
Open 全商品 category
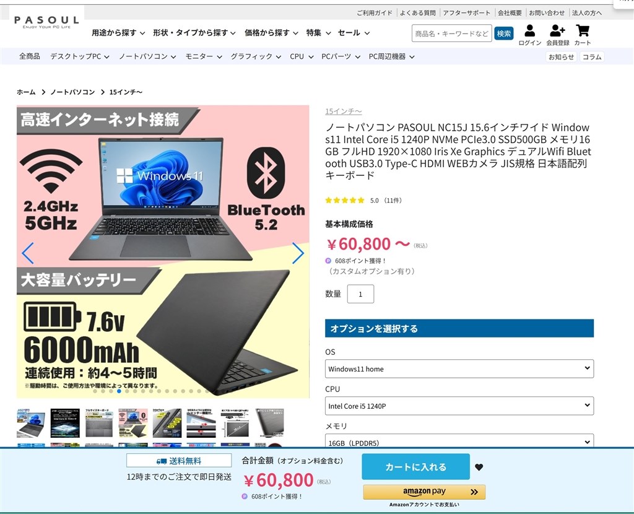(30, 56)
